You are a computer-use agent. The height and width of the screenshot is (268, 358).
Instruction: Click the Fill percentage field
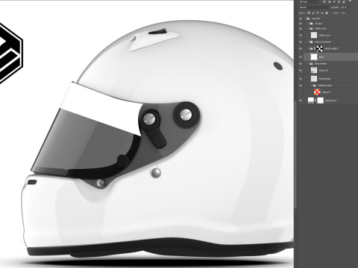[x=344, y=13]
